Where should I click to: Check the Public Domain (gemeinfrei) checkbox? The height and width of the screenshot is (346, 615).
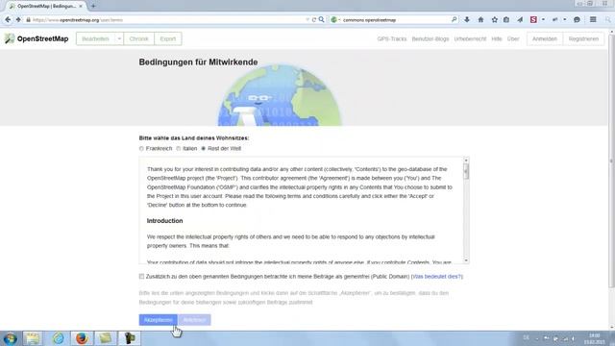(x=141, y=276)
